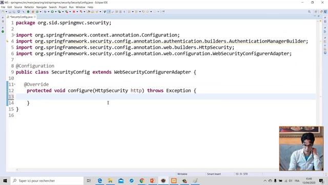Open the File menu

tap(3, 7)
